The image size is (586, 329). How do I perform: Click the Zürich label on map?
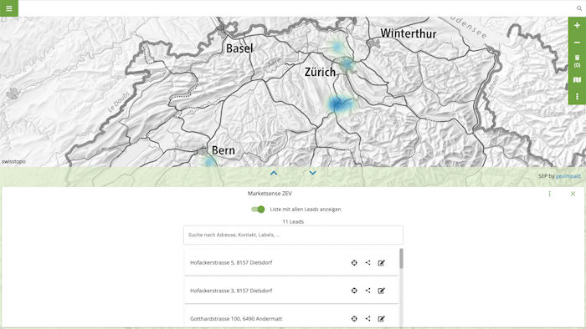click(x=320, y=72)
